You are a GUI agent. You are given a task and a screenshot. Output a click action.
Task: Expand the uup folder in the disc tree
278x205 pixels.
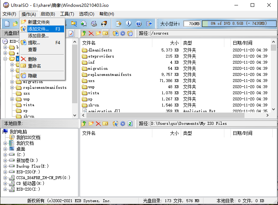12,99
